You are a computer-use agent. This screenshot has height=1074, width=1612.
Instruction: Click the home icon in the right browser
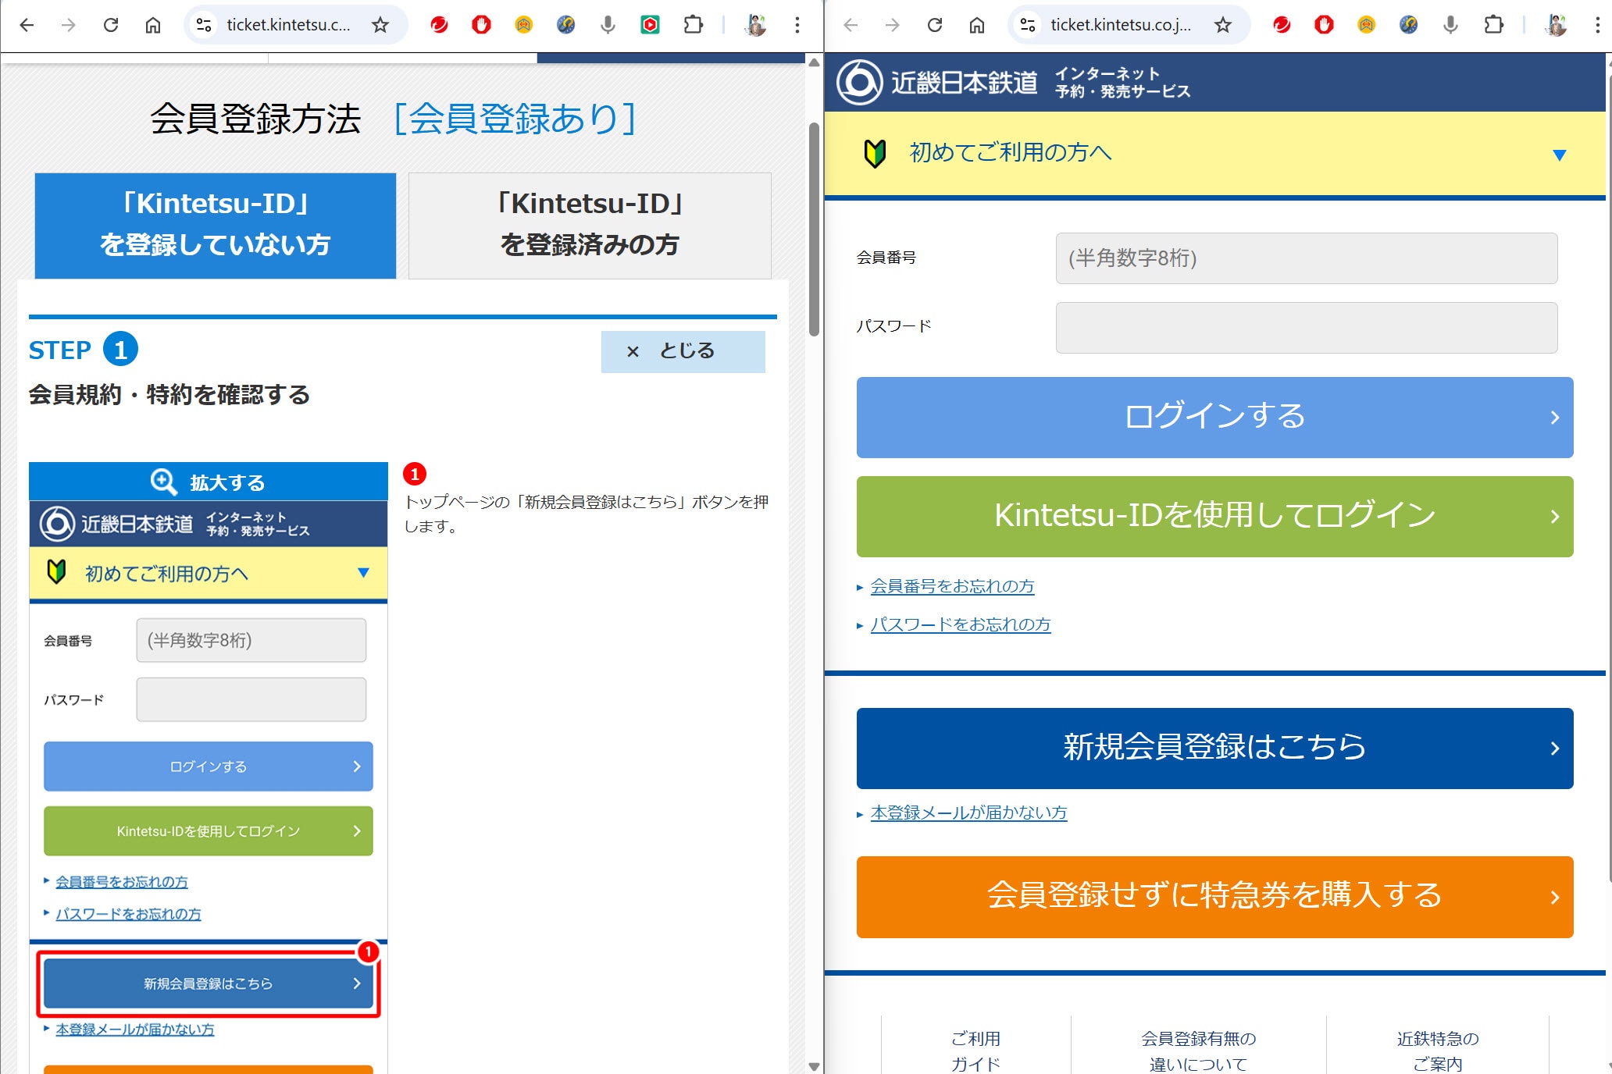pos(976,25)
